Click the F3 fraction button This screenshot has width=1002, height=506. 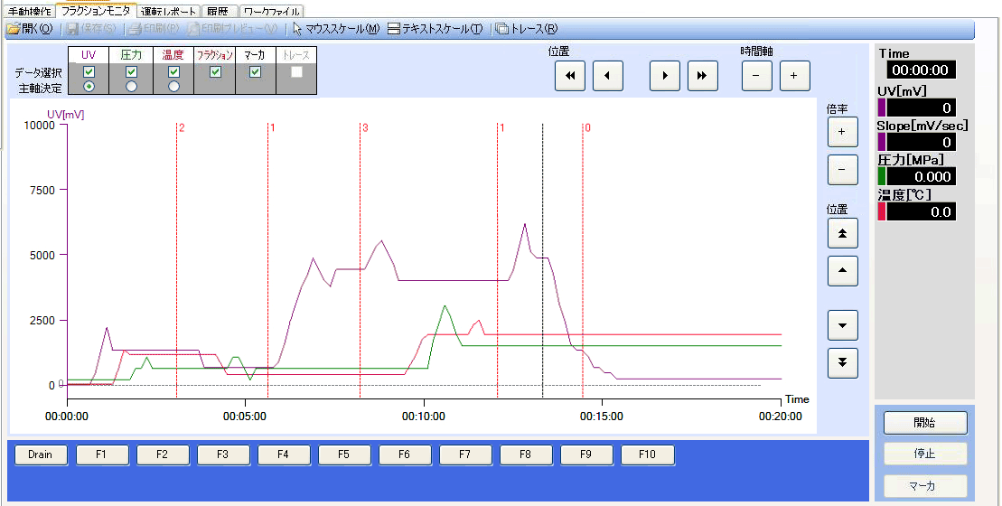[223, 454]
